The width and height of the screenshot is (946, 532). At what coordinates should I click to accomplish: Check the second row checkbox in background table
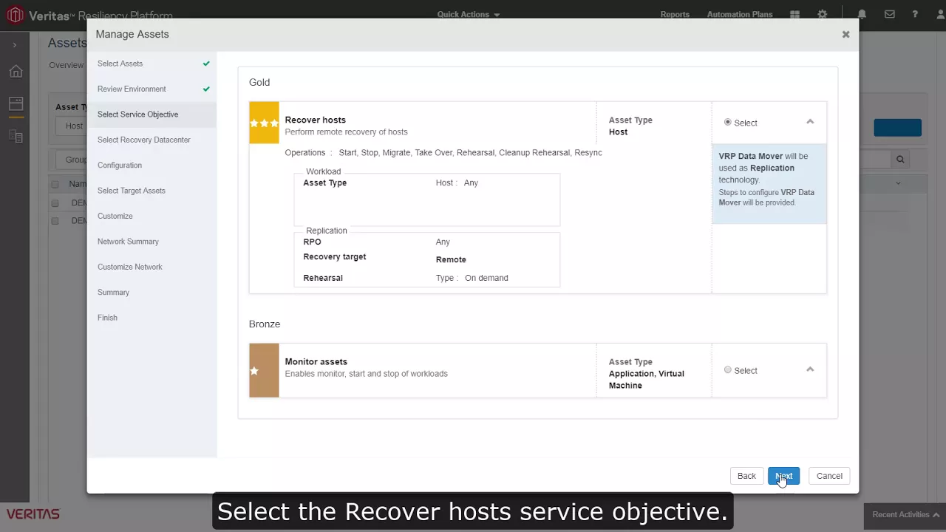pos(55,221)
